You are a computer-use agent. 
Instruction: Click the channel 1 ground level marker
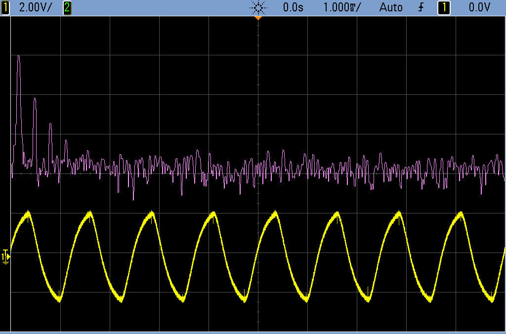(x=5, y=256)
